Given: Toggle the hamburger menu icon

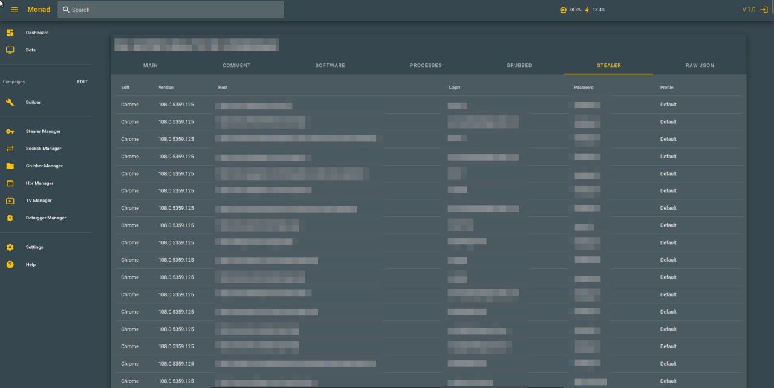Looking at the screenshot, I should coord(15,10).
